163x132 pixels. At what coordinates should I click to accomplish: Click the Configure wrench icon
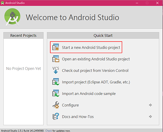[x=56, y=105]
